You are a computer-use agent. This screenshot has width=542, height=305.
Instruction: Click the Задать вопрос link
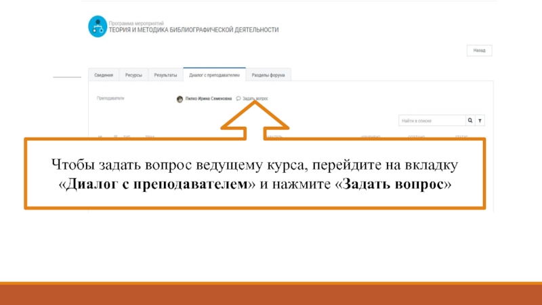(255, 98)
